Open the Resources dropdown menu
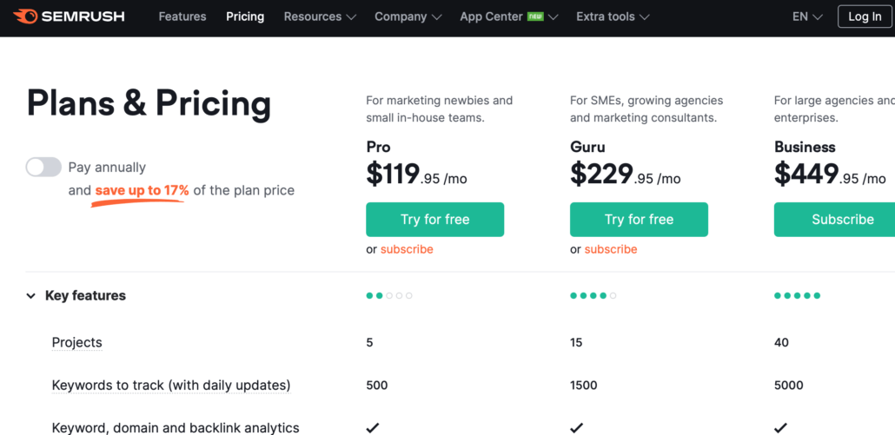 pos(320,16)
